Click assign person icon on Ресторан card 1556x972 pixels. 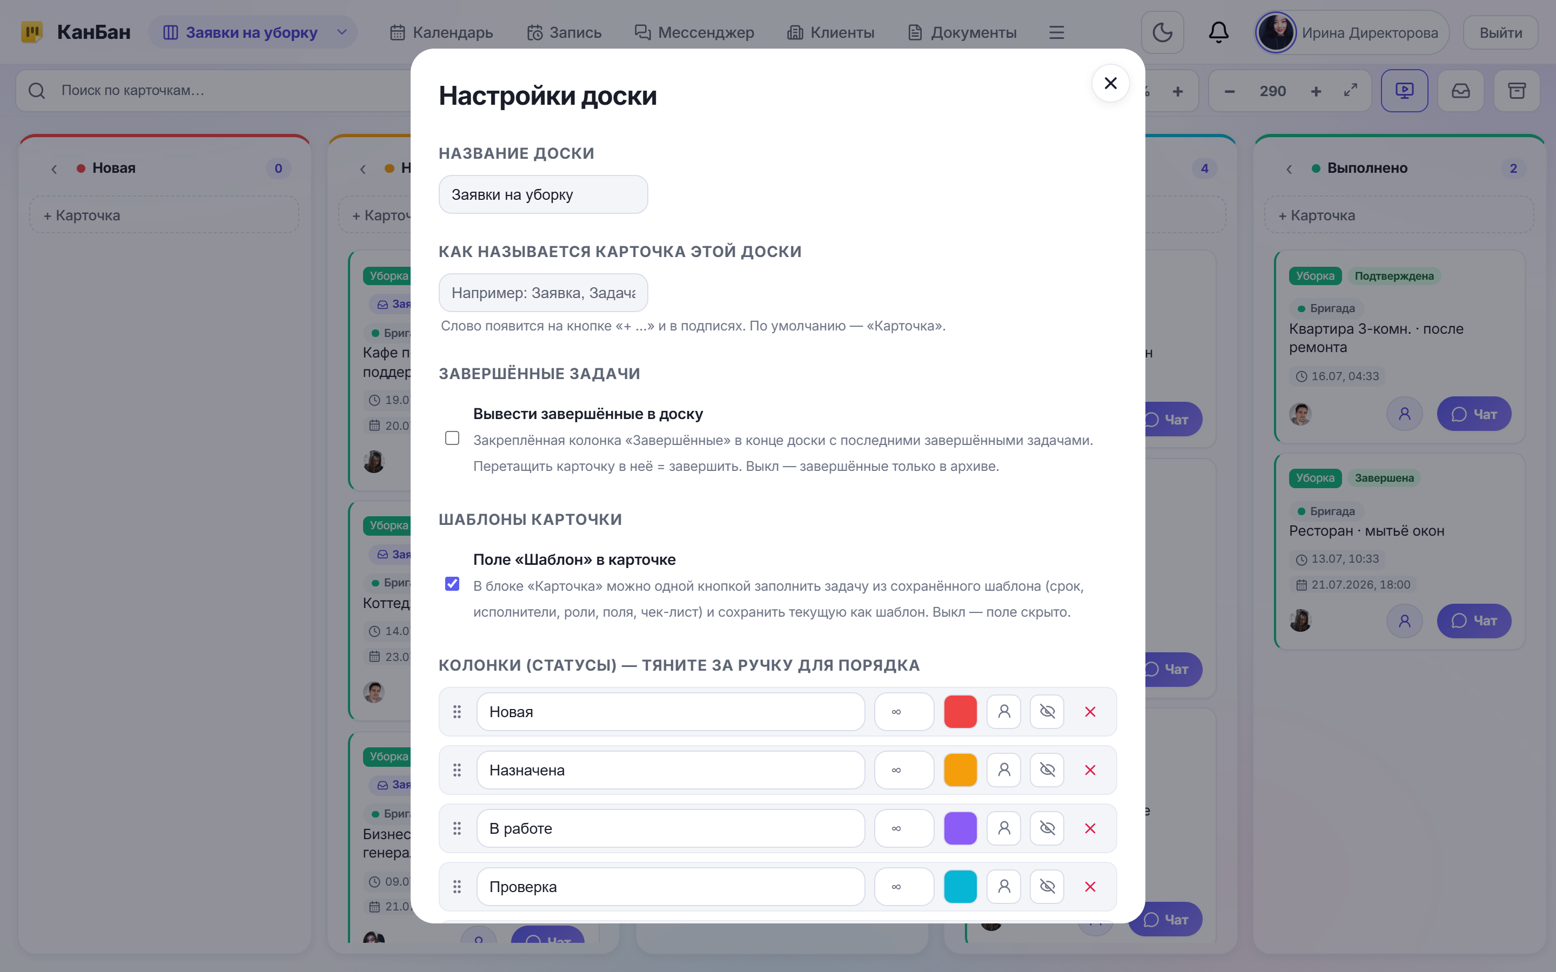coord(1404,621)
